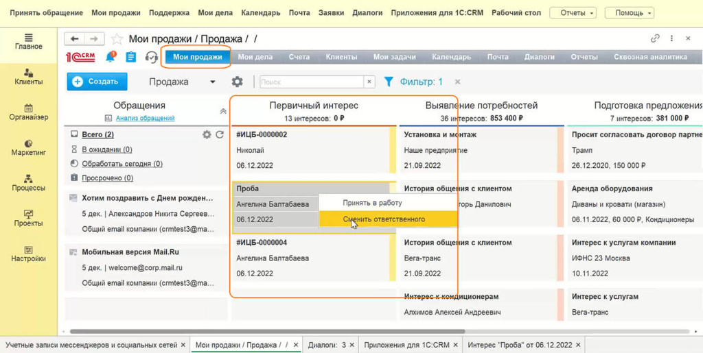Open Маркетинг section in left sidebar

click(28, 147)
